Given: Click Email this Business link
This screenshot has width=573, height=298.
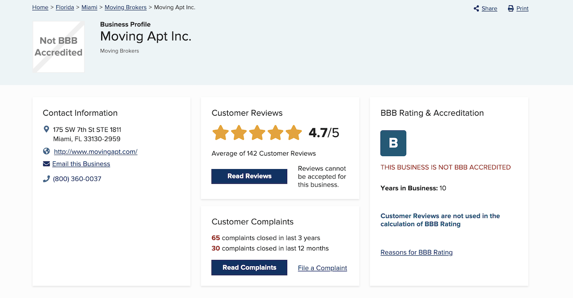Looking at the screenshot, I should pyautogui.click(x=81, y=164).
